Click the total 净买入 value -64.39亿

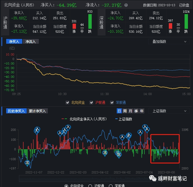(x=66, y=5)
